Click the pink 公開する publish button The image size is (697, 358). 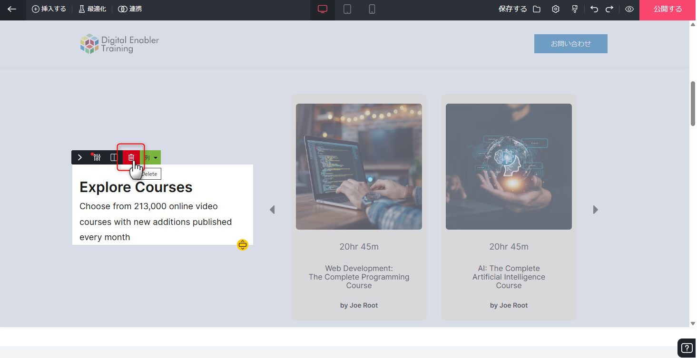[668, 9]
